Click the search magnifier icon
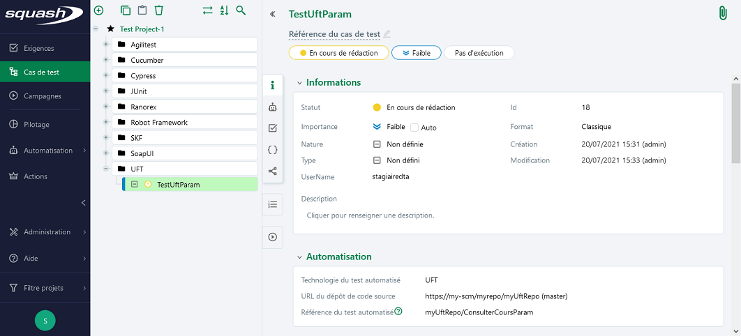This screenshot has height=336, width=741. 241,10
